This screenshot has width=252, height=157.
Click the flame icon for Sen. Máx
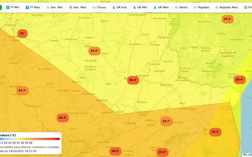(x=70, y=7)
